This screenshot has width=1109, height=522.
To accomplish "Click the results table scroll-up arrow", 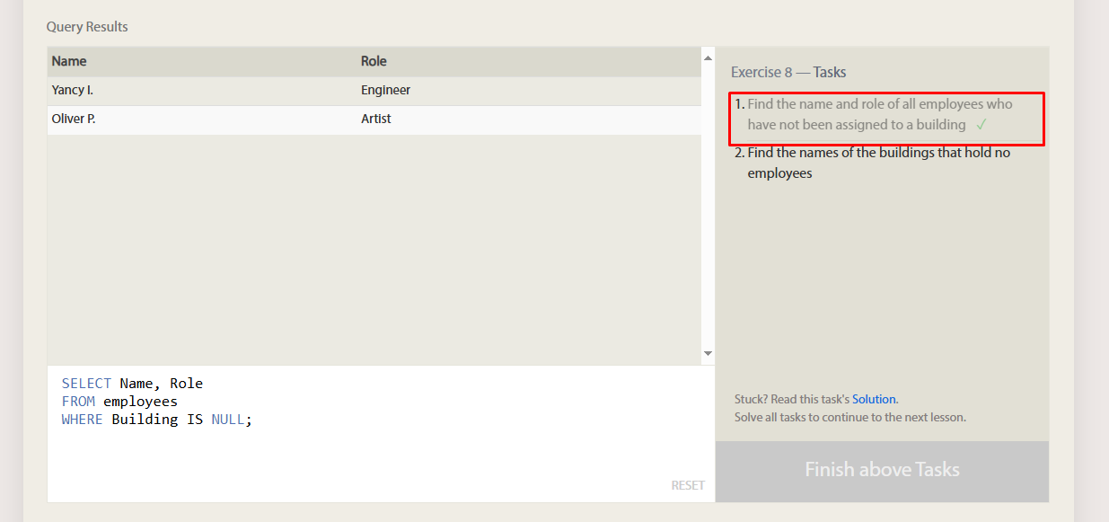I will [x=708, y=58].
